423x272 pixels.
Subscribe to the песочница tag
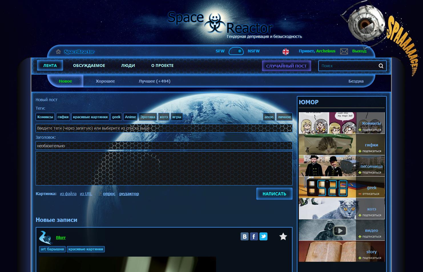tap(370, 172)
